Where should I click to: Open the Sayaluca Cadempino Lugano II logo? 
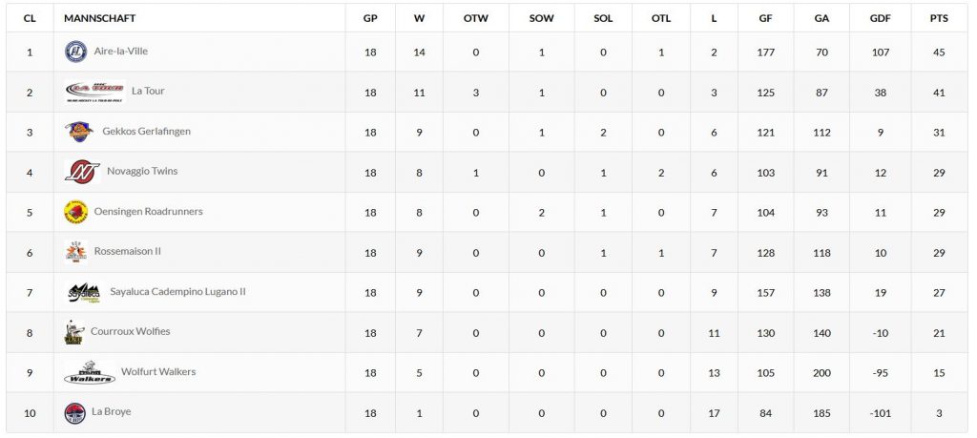84,292
